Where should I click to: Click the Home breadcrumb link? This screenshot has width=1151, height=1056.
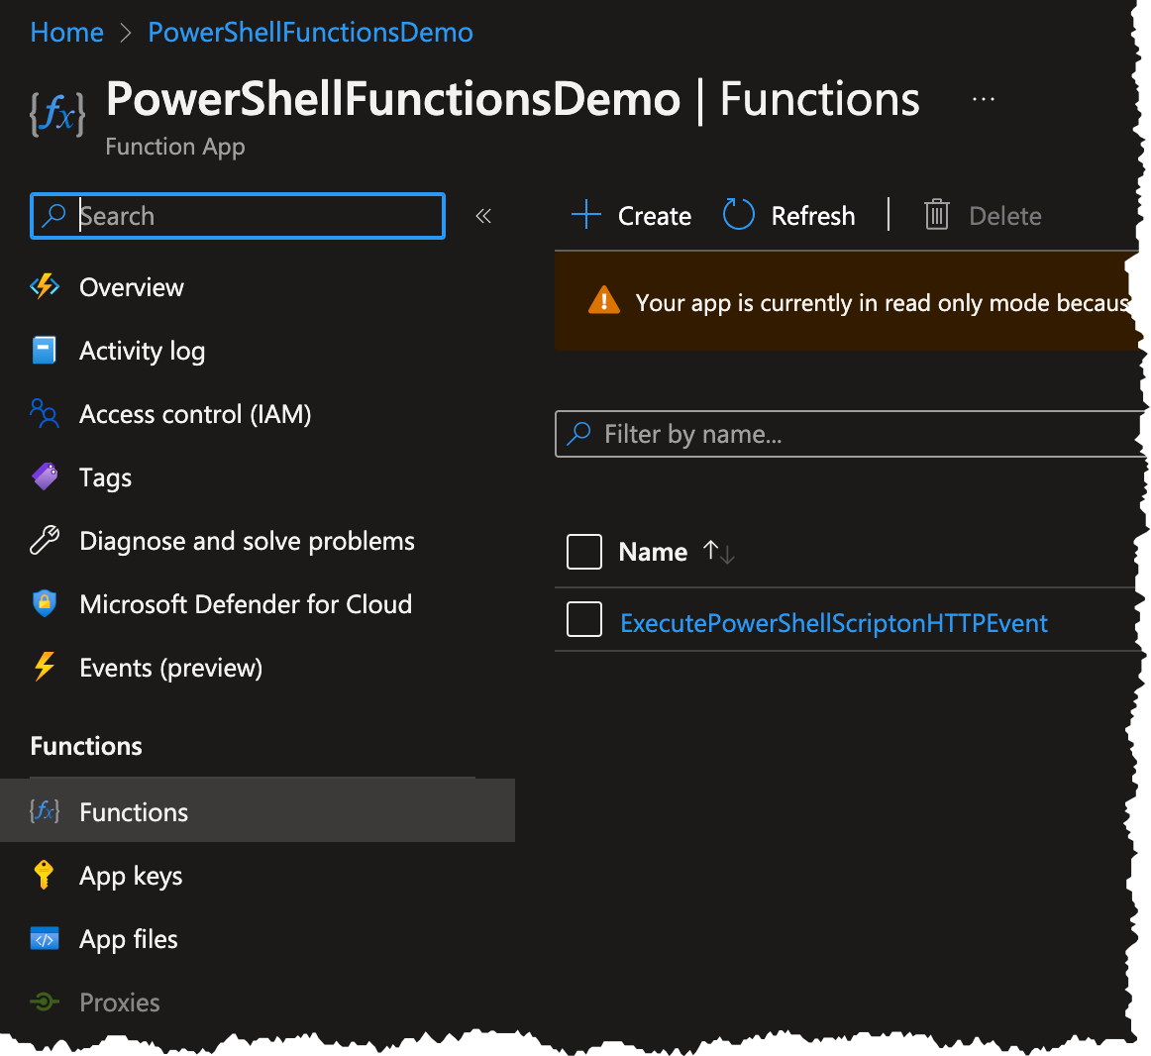(66, 33)
